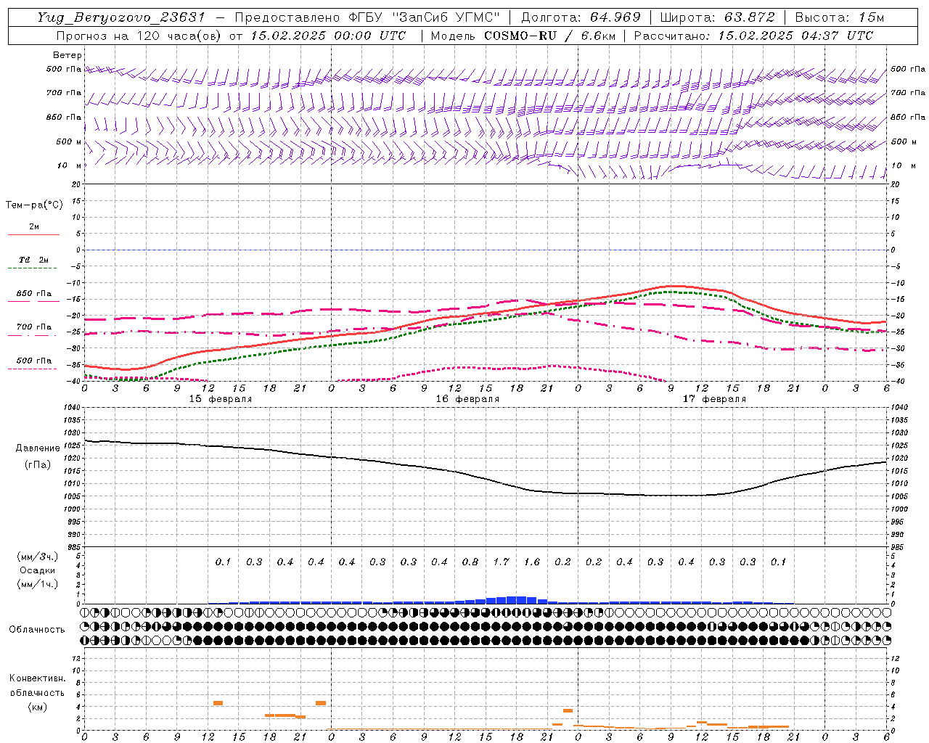Click the 17 февраля date label

click(714, 399)
